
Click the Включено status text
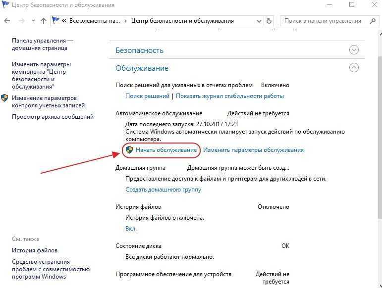[275, 85]
